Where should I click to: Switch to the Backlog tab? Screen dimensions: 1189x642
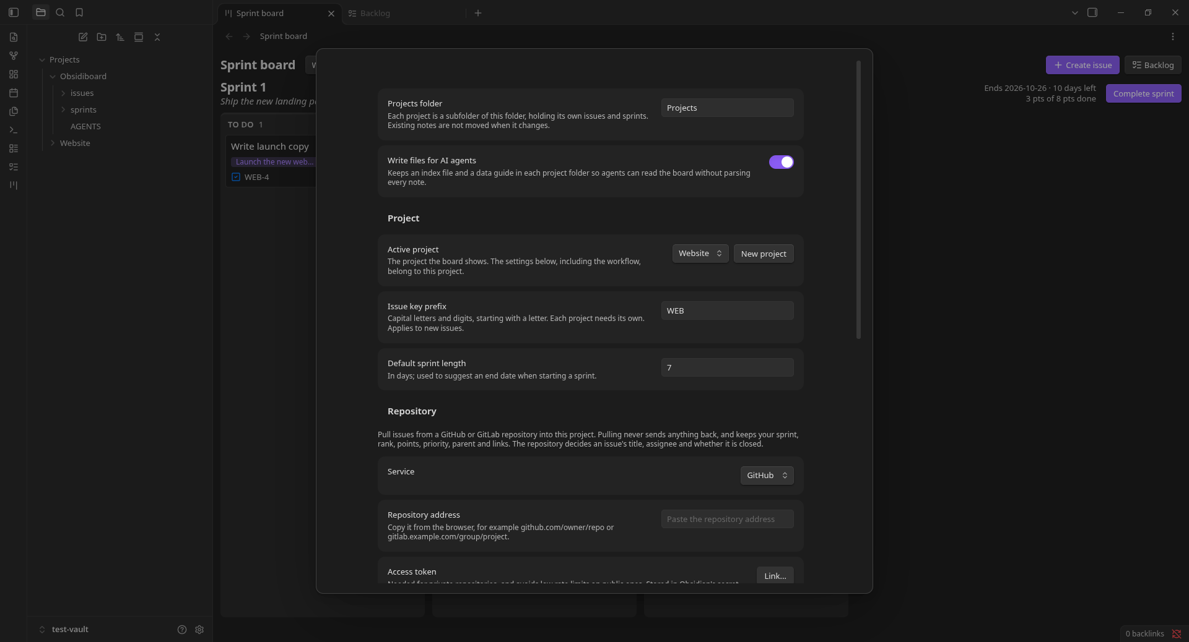click(x=403, y=13)
